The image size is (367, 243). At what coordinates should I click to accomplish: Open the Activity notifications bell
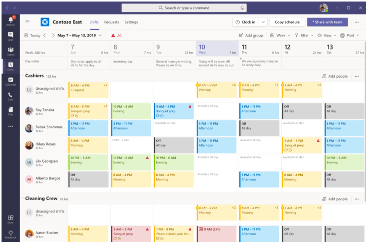[11, 21]
